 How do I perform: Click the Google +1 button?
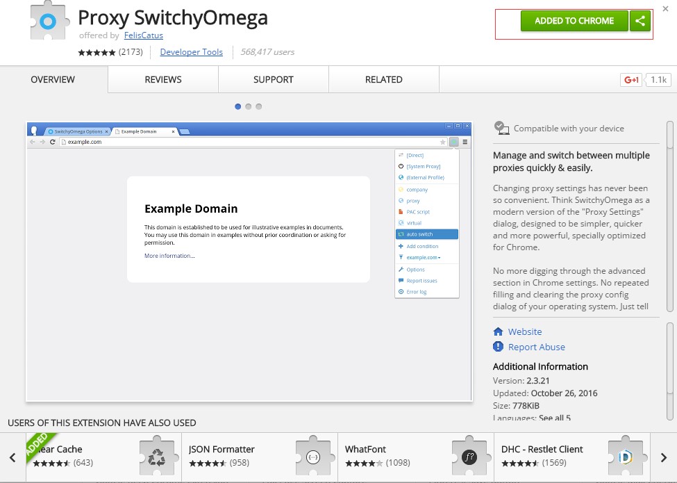[630, 80]
